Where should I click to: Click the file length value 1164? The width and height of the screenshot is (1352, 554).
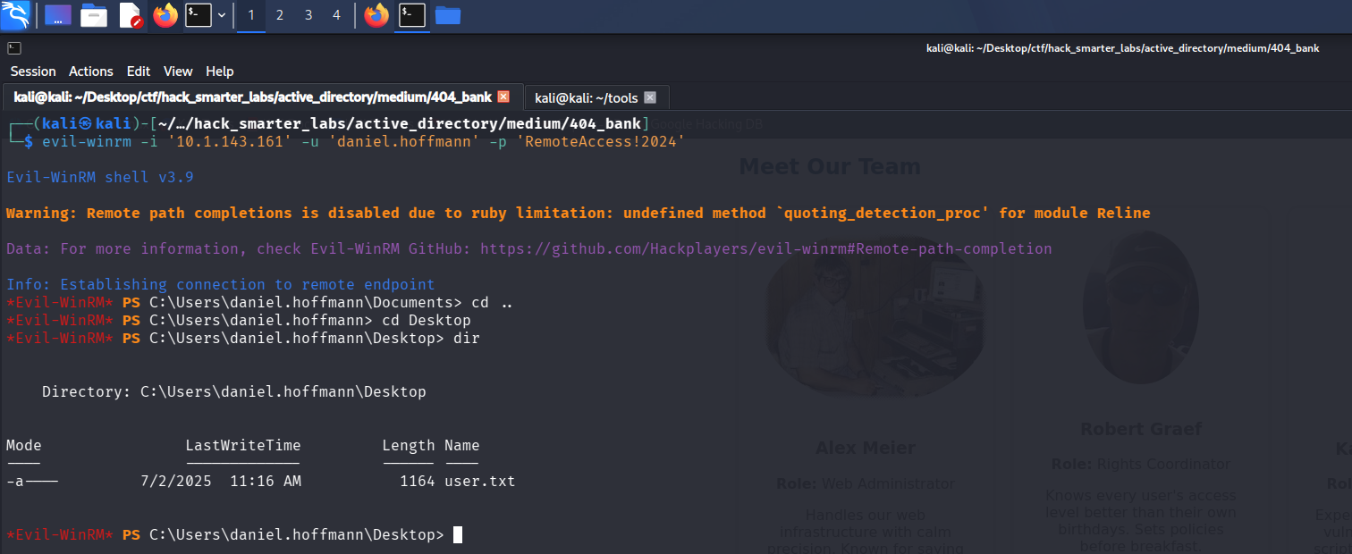coord(418,481)
